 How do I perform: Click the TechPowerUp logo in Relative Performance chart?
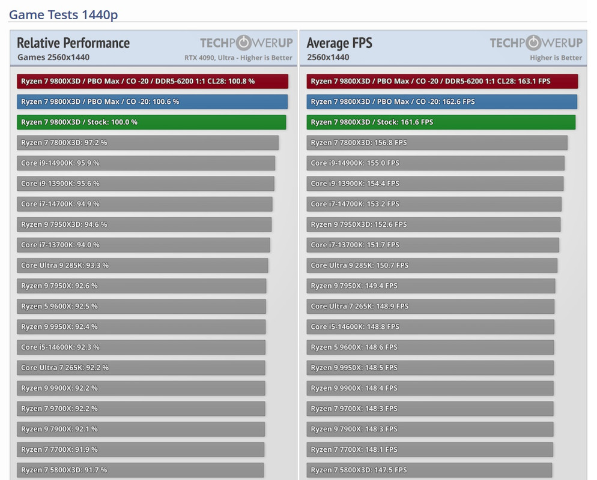[246, 43]
